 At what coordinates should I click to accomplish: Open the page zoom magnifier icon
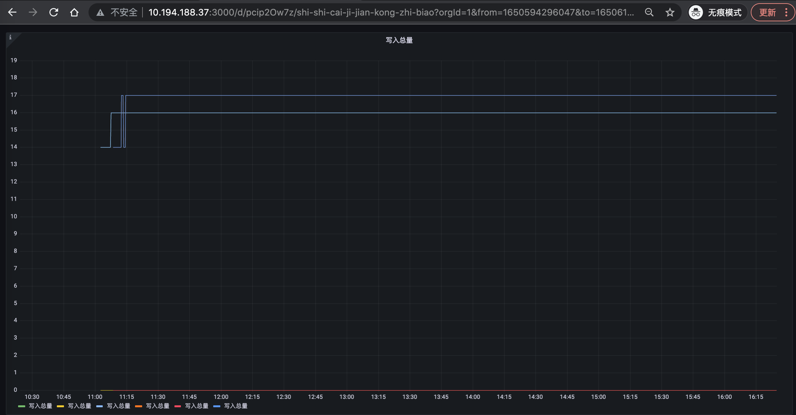tap(649, 13)
